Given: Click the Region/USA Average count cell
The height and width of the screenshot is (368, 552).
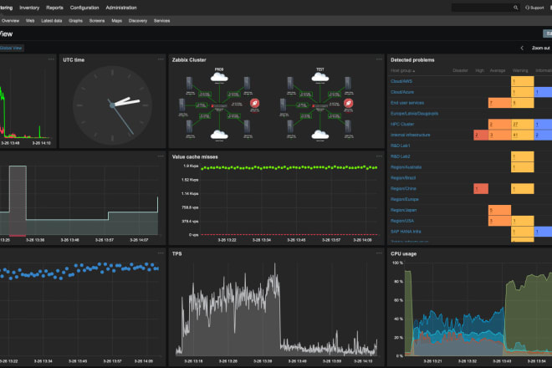Looking at the screenshot, I should tap(499, 221).
